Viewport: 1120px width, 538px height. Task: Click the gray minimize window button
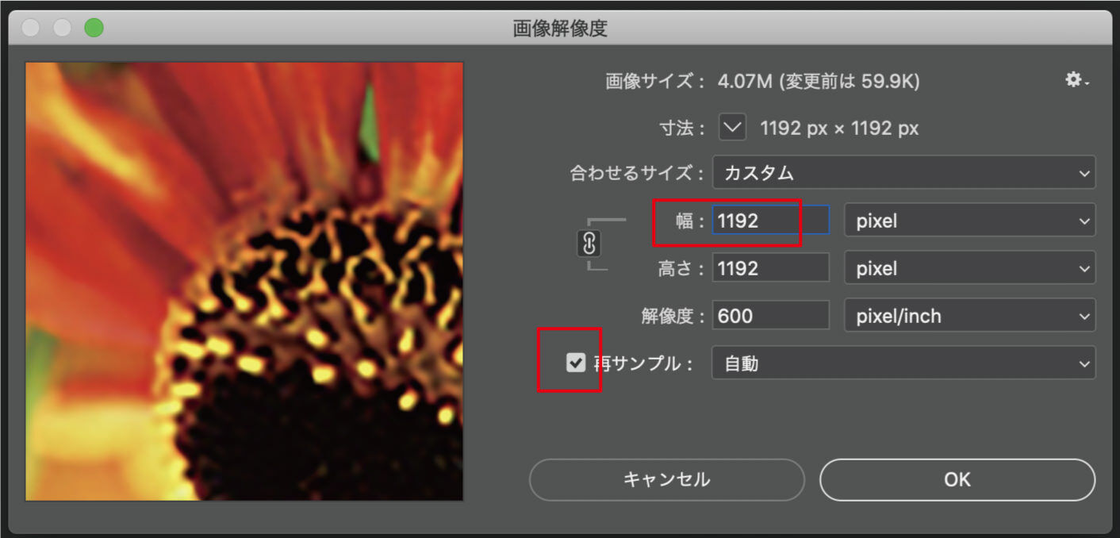[62, 28]
